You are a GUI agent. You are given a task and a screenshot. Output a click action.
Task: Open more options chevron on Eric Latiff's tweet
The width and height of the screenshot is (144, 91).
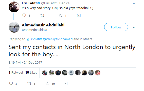[x=134, y=4]
